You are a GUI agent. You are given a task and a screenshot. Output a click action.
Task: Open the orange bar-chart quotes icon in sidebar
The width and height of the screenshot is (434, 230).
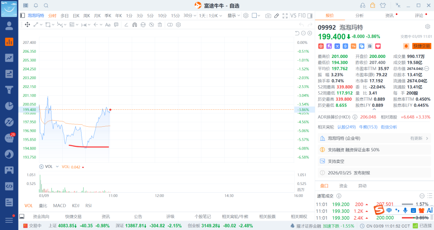pyautogui.click(x=9, y=42)
